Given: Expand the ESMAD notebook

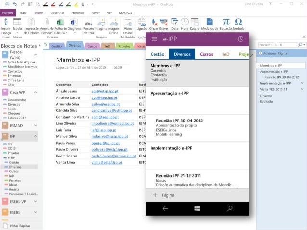Looking at the screenshot, I should (36, 124).
